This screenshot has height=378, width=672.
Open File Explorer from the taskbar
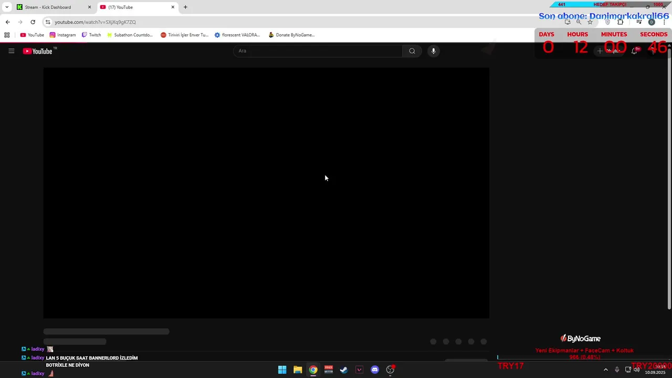298,370
